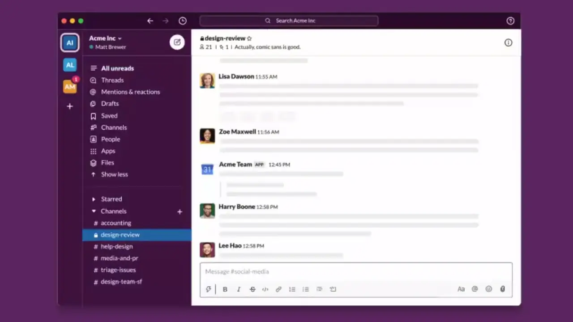
Task: Toggle bold formatting in composer
Action: click(x=225, y=289)
